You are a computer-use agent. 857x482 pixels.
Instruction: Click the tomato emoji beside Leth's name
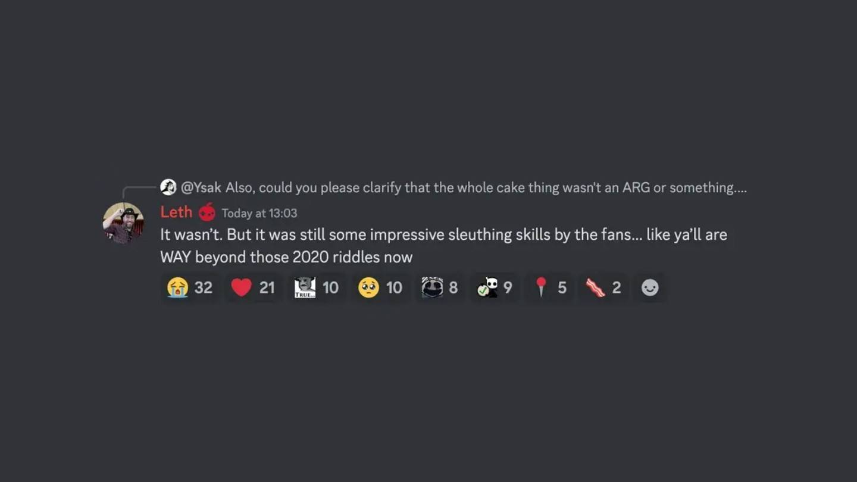(206, 212)
